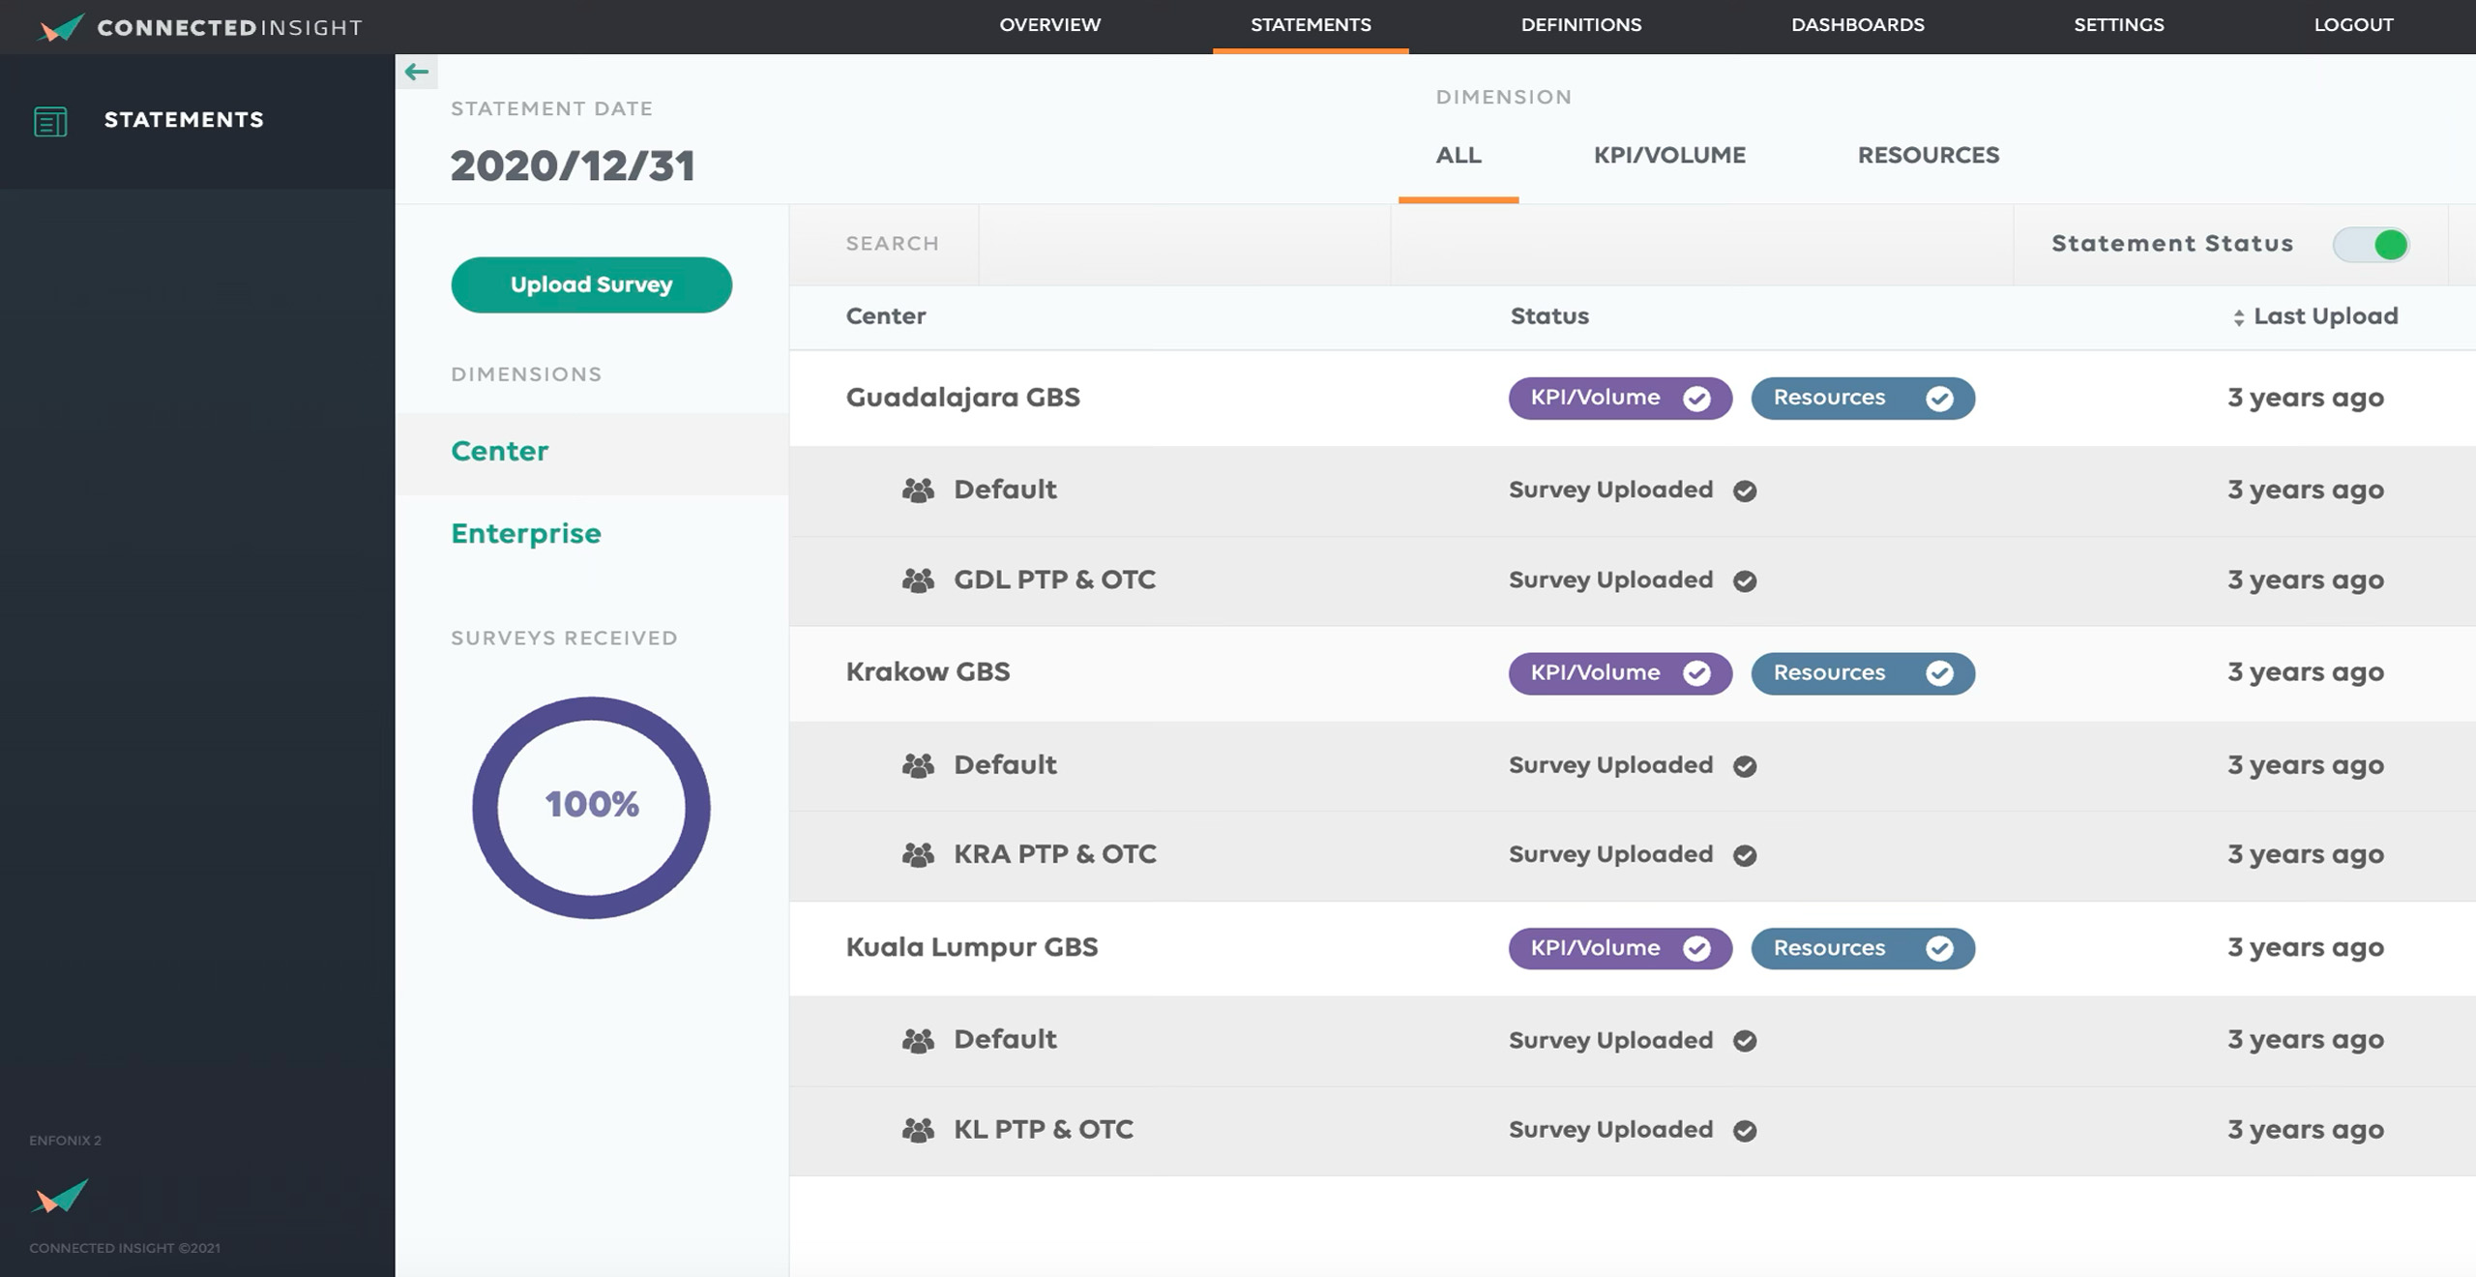This screenshot has width=2476, height=1277.
Task: Select the Enterprise dimension link
Action: (525, 532)
